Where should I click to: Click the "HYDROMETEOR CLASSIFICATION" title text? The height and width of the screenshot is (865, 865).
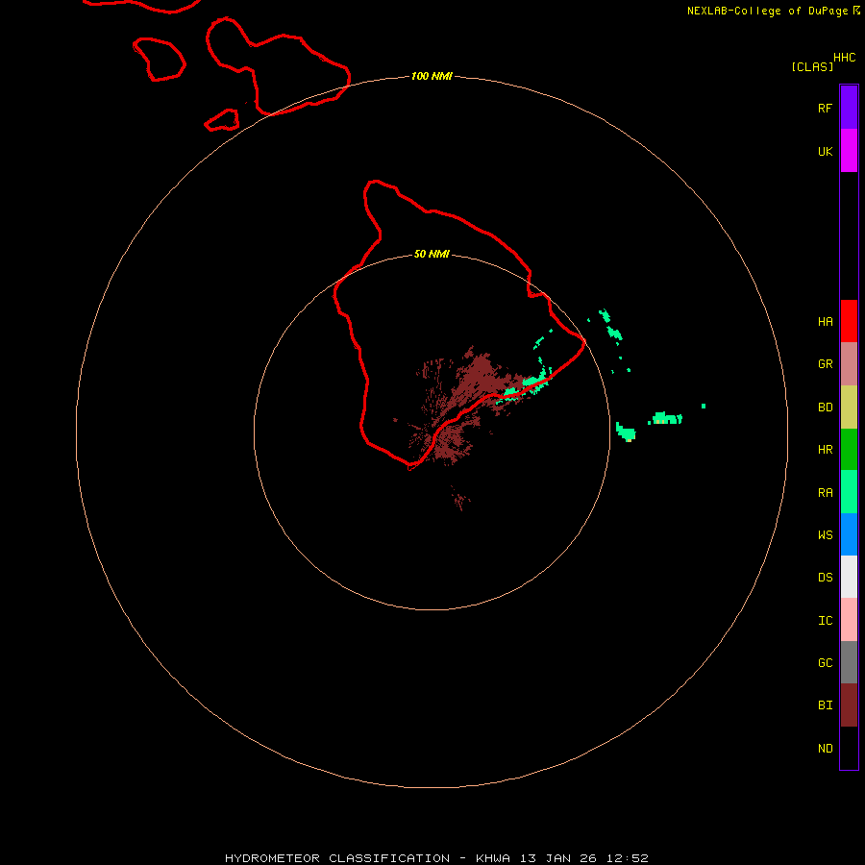[337, 858]
